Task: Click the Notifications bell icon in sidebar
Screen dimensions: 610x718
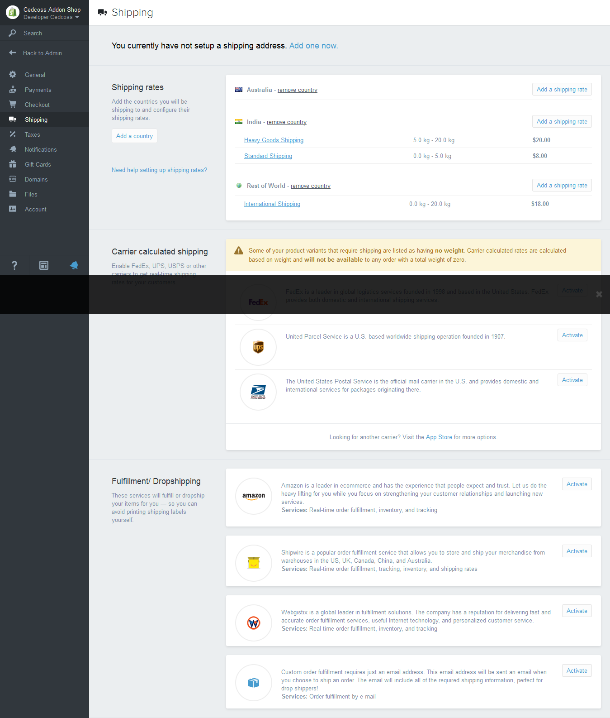Action: pos(13,149)
